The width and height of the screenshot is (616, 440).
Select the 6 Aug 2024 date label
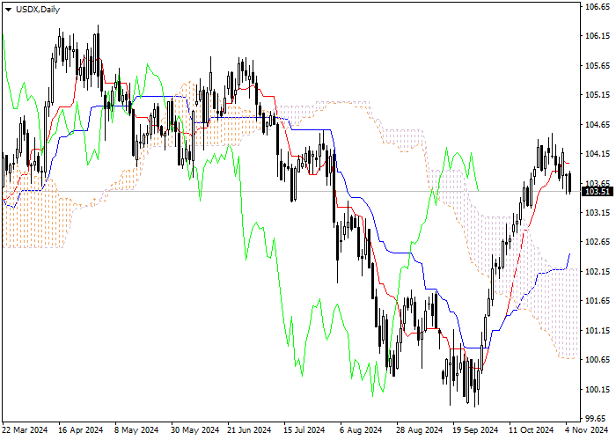point(361,430)
